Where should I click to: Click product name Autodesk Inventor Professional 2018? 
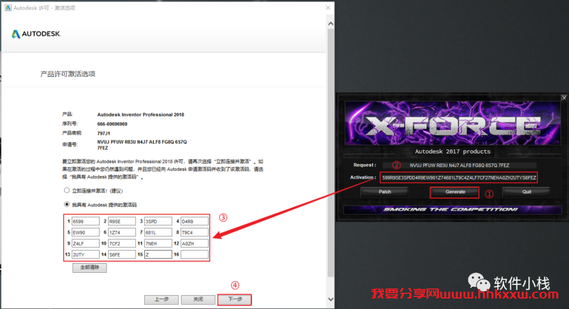[141, 115]
